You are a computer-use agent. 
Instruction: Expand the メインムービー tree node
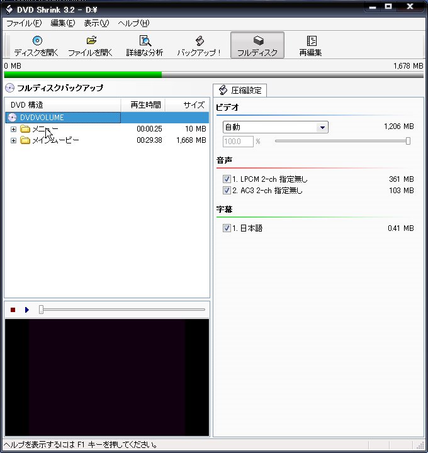click(13, 141)
